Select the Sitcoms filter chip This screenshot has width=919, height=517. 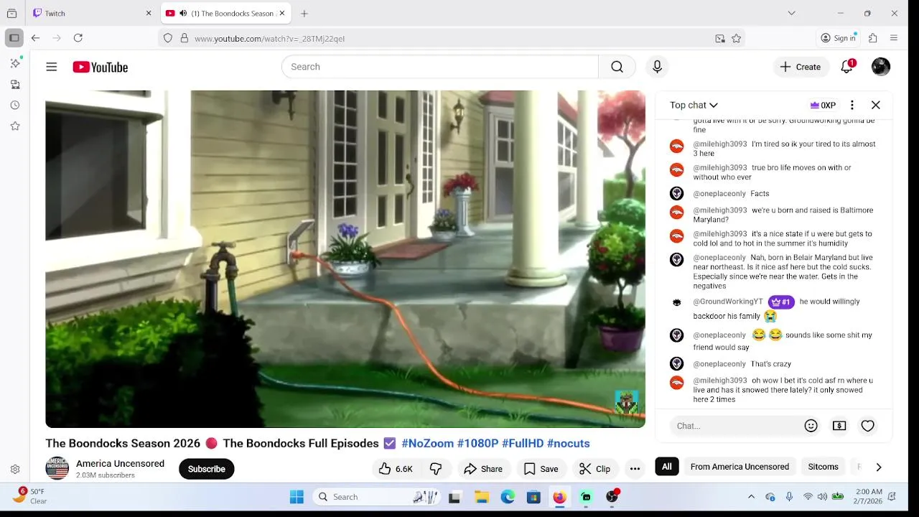[x=823, y=467]
